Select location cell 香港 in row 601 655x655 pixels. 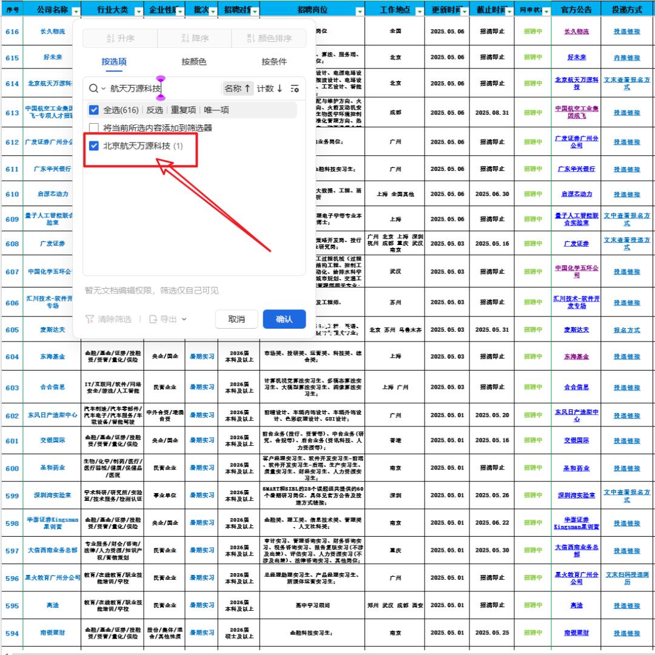(395, 440)
